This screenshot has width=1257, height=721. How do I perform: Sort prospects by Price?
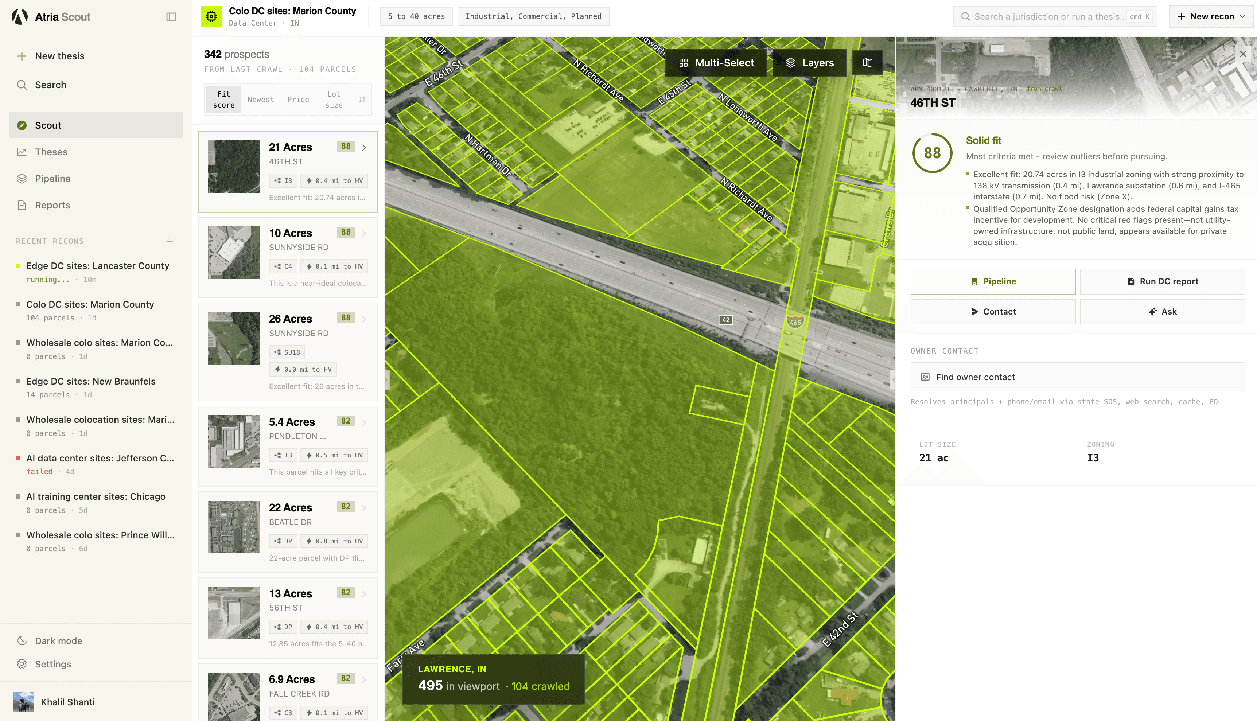pos(298,100)
